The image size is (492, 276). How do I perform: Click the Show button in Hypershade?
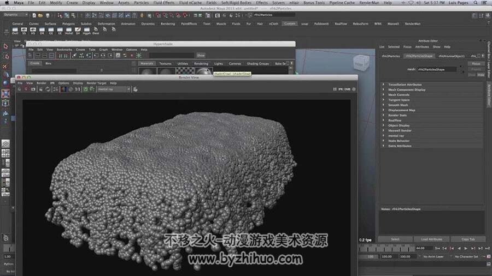click(x=201, y=56)
